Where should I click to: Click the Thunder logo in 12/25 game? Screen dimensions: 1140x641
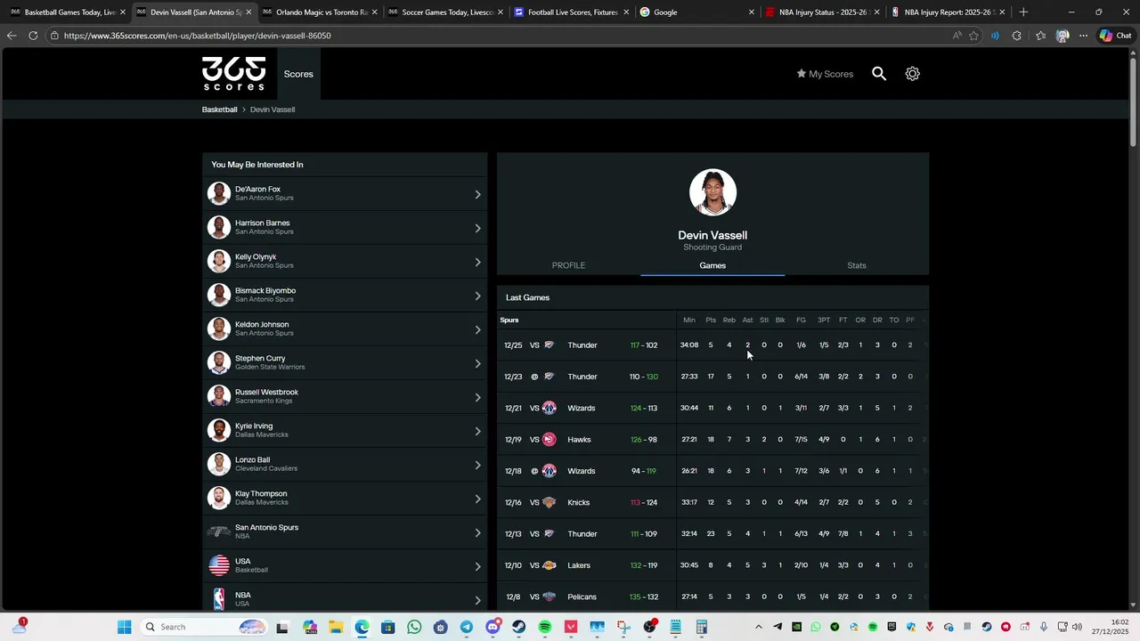click(549, 345)
